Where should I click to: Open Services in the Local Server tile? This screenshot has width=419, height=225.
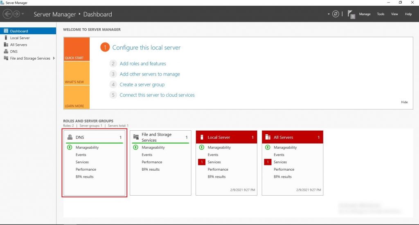coord(214,162)
